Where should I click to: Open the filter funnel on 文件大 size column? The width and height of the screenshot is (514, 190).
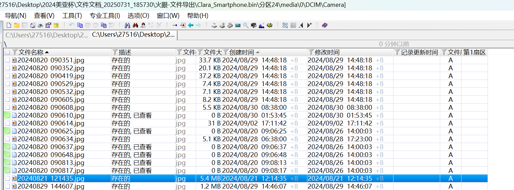pos(200,52)
